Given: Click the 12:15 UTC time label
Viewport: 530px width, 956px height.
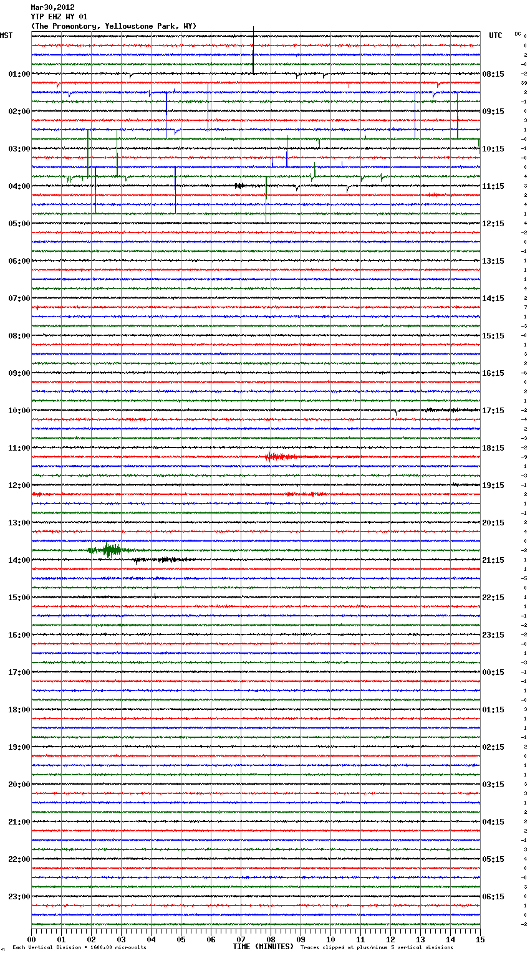Looking at the screenshot, I should pyautogui.click(x=493, y=223).
